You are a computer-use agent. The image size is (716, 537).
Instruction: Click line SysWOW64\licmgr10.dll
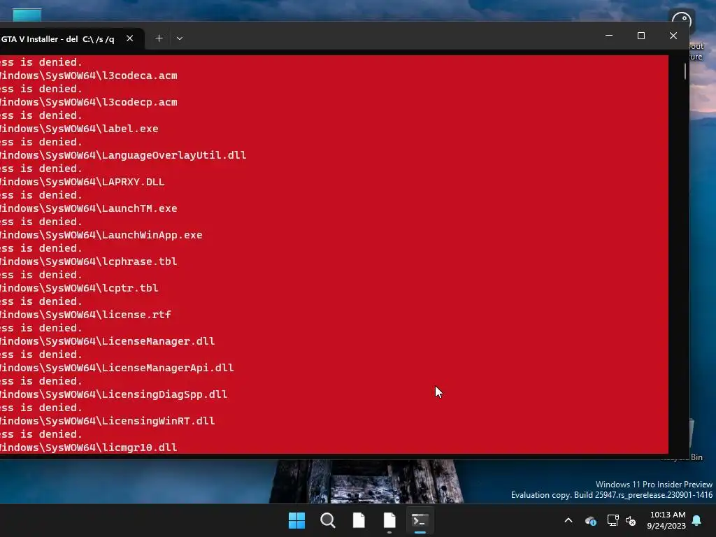click(x=89, y=447)
